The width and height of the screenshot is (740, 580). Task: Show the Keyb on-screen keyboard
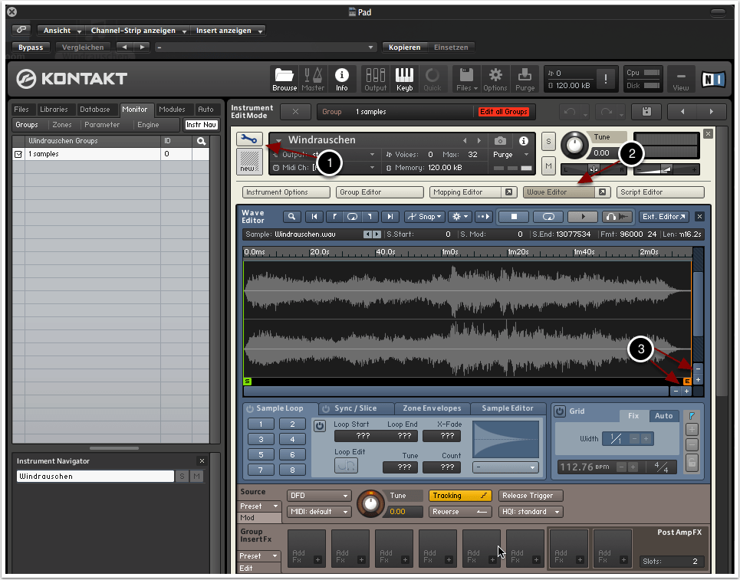coord(403,78)
